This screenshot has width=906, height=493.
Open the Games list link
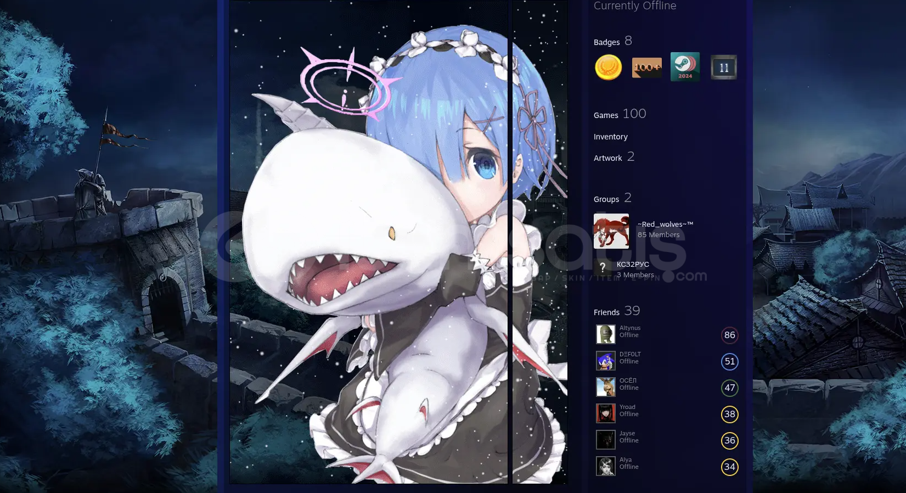[x=606, y=115]
